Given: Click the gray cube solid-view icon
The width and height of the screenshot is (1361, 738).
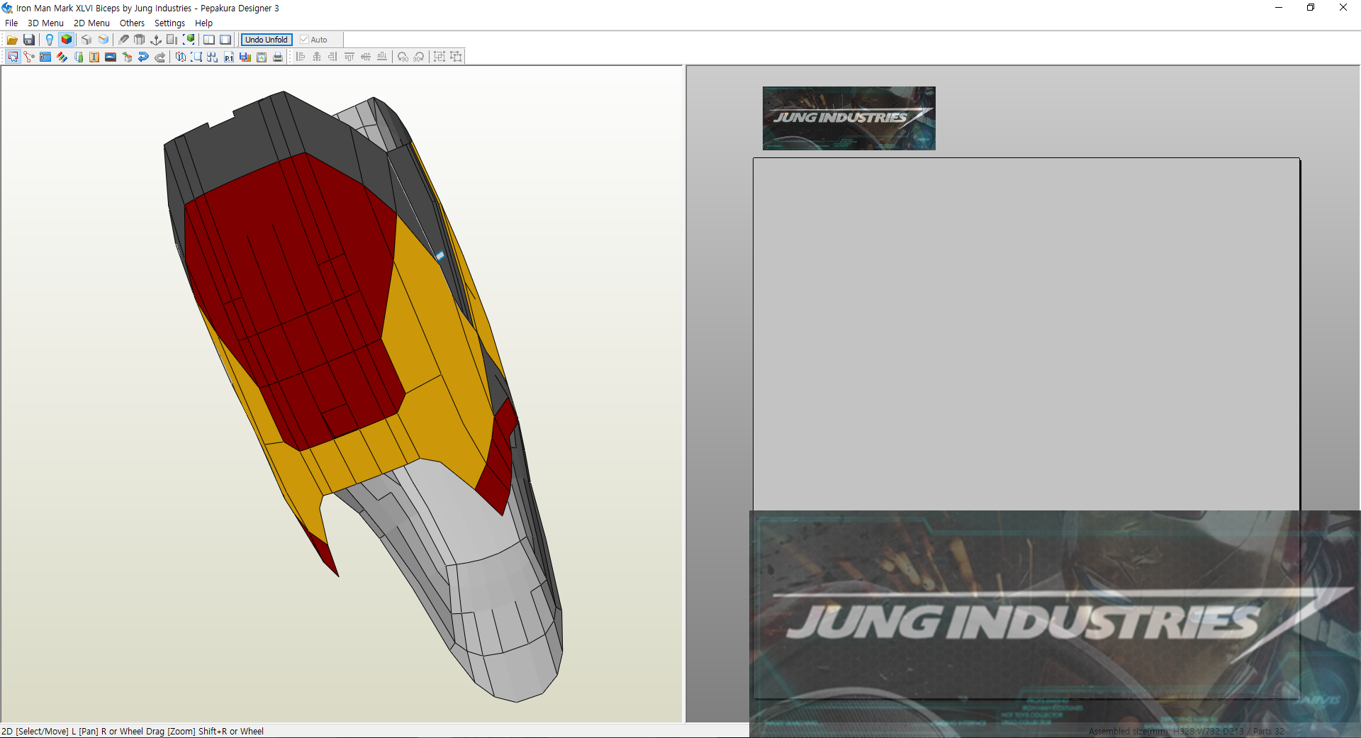Looking at the screenshot, I should (86, 40).
